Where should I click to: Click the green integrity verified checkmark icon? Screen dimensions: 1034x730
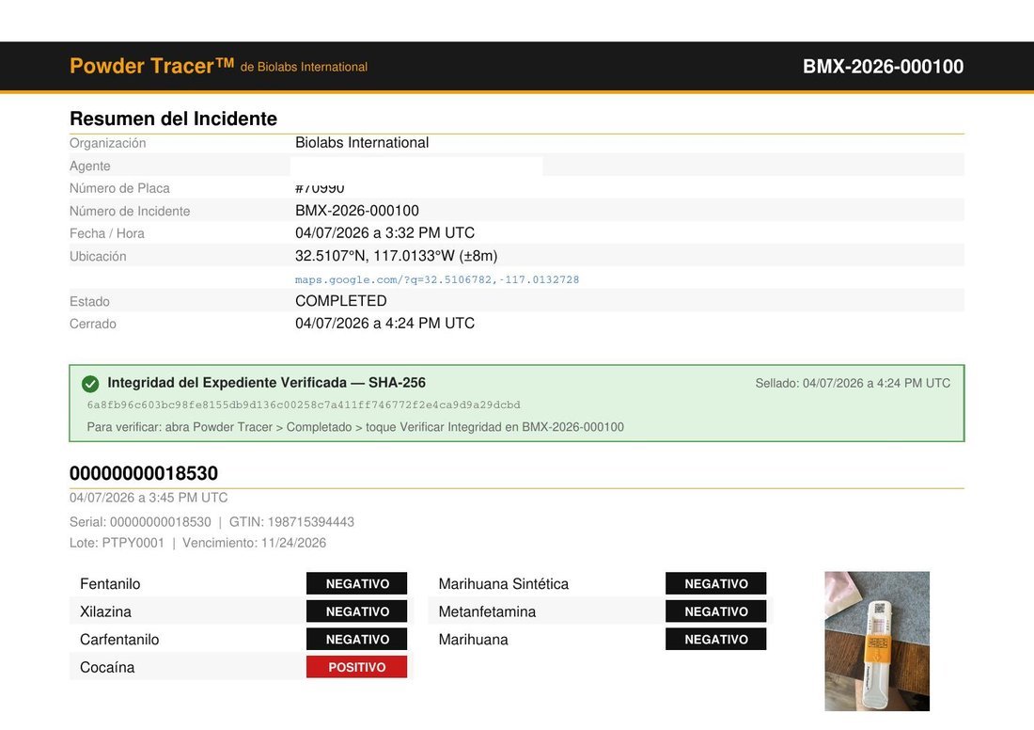(x=90, y=384)
